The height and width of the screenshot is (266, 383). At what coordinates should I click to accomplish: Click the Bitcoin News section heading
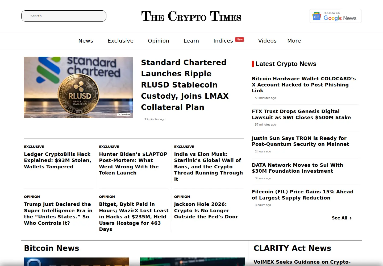52,248
